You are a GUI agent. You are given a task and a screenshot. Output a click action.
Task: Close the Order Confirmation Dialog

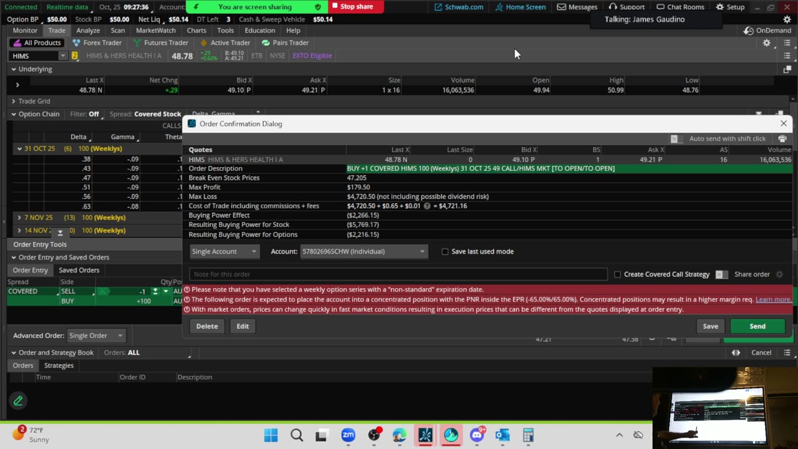[784, 123]
